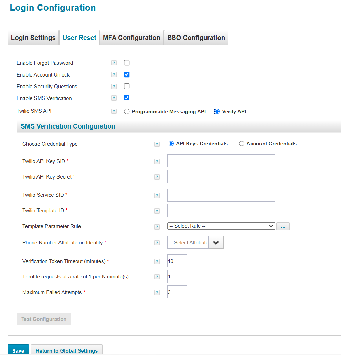Image resolution: width=341 pixels, height=356 pixels.
Task: Select the Verify API radio button
Action: (x=217, y=111)
